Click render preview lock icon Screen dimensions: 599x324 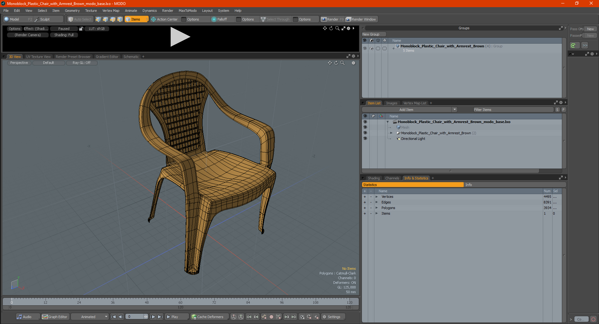tap(81, 29)
